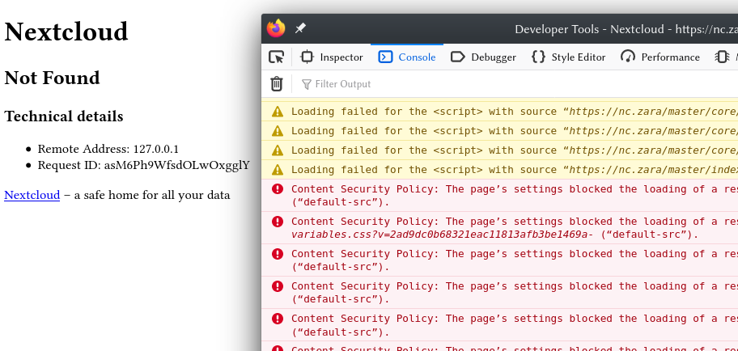Click the variables.css CSP error message
Image resolution: width=738 pixels, height=351 pixels.
click(500, 228)
